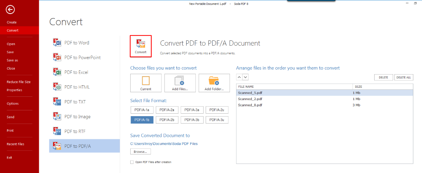Sort by SIZE column header
The image size is (422, 173).
383,86
